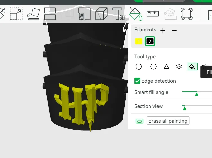Select the Fill bucket tool type
This screenshot has height=158, width=212.
pos(192,66)
